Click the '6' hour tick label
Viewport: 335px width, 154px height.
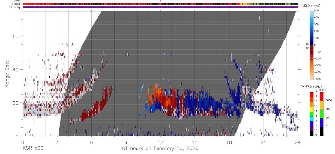92,142
